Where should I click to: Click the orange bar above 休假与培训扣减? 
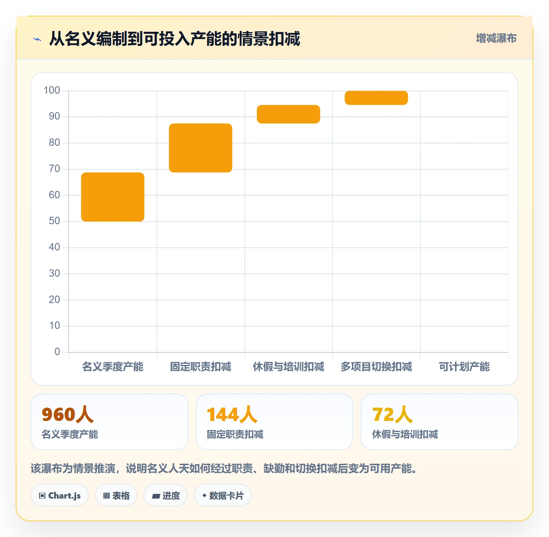point(289,114)
